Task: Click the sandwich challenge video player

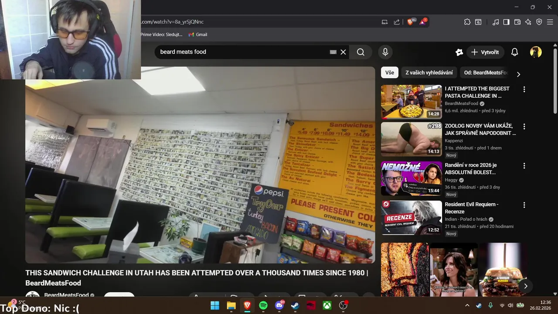Action: [200, 165]
